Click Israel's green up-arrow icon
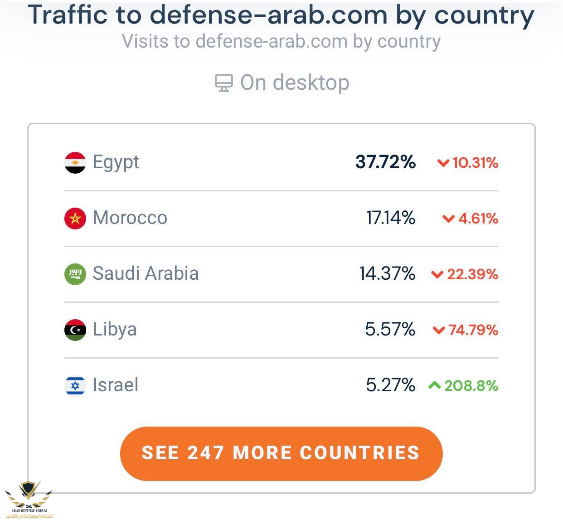563x520 pixels. 434,385
